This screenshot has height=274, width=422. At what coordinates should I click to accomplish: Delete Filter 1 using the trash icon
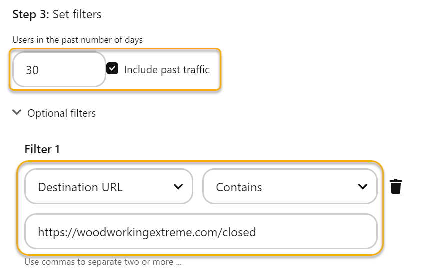pos(396,186)
